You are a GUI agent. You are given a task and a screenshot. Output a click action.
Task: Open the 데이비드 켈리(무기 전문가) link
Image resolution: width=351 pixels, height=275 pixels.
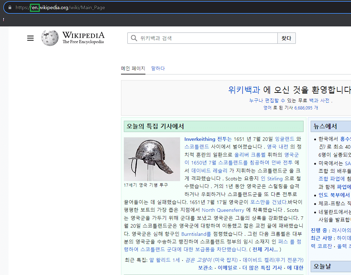tap(273, 260)
